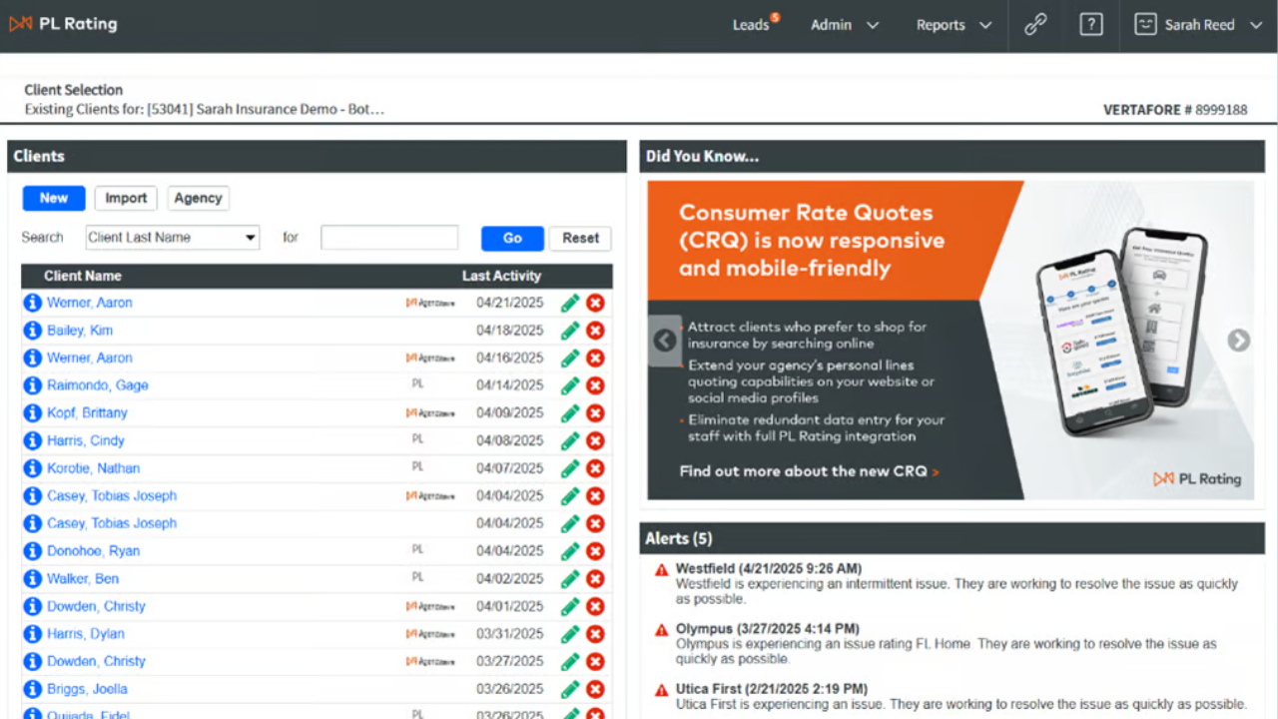
Task: Edit Korotie, Nathan using the pencil
Action: (x=570, y=468)
